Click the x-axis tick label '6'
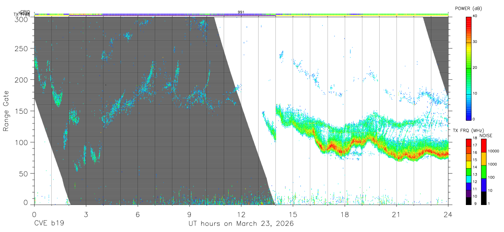 (137, 215)
